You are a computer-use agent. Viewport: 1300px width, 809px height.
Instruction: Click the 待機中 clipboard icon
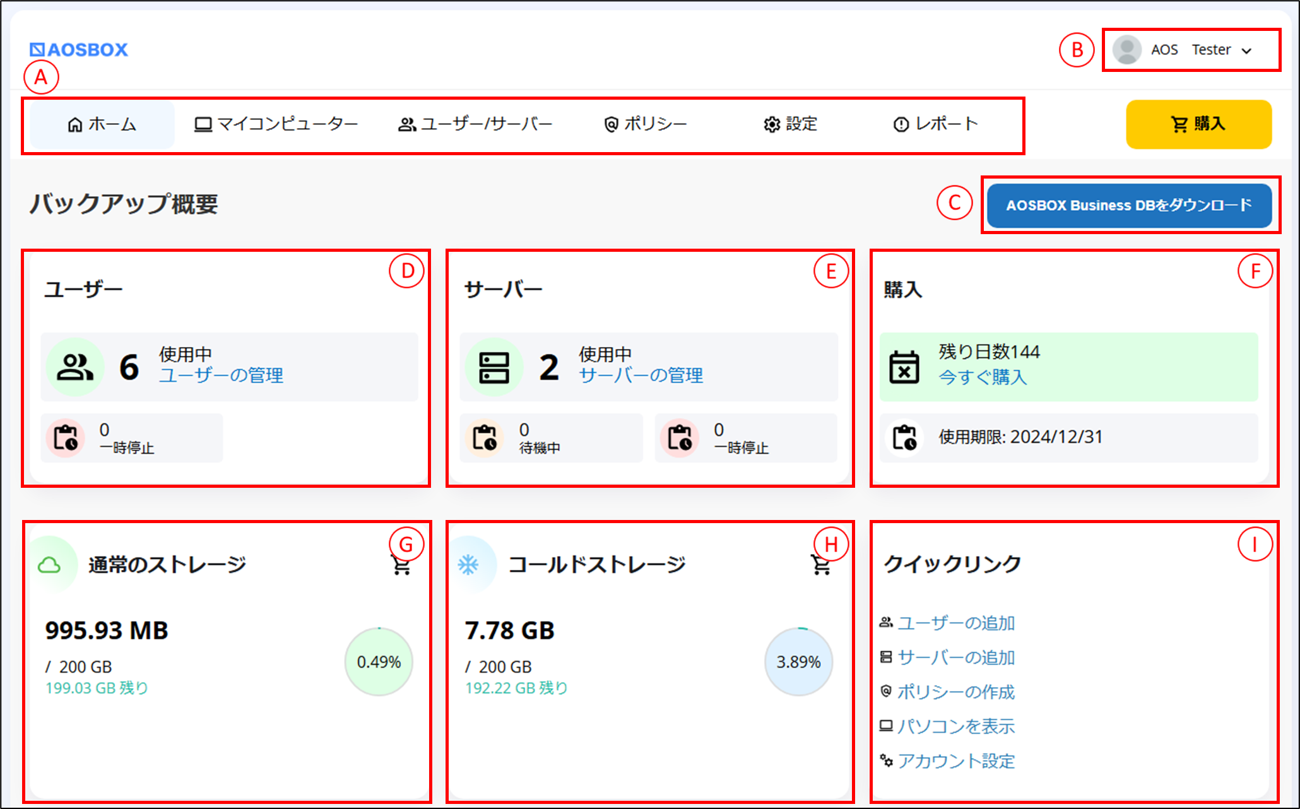tap(485, 437)
